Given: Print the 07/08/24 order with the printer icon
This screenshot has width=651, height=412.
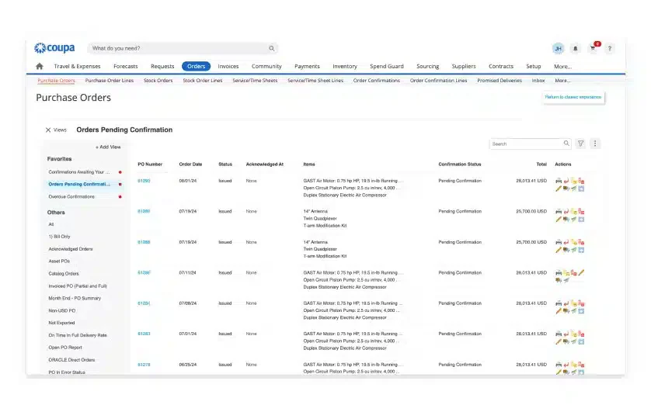Looking at the screenshot, I should click(559, 304).
